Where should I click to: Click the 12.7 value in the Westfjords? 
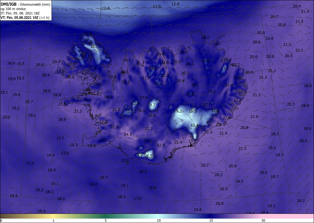point(80,58)
